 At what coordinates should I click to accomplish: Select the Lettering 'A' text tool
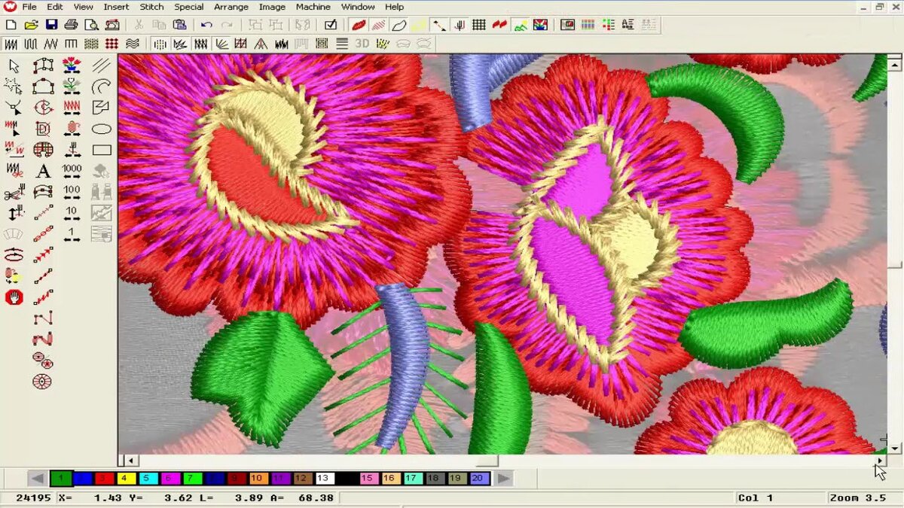pyautogui.click(x=43, y=171)
